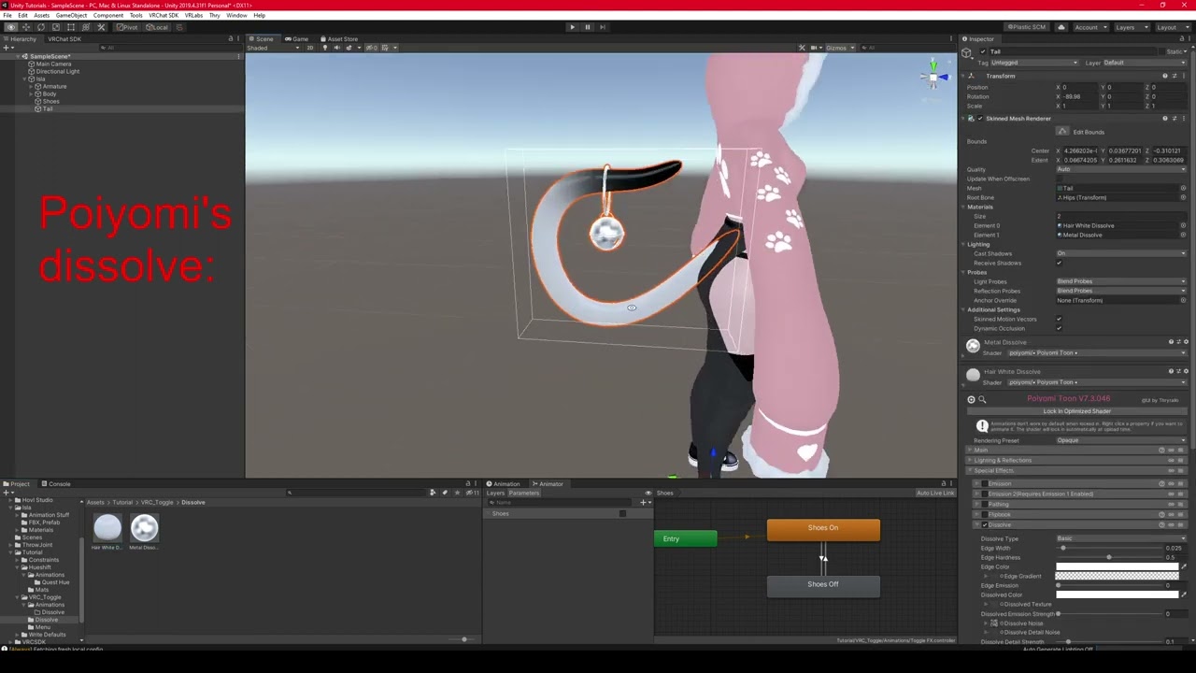The image size is (1196, 673).
Task: Toggle Skinned Motion Vectors checkbox
Action: click(x=1060, y=319)
